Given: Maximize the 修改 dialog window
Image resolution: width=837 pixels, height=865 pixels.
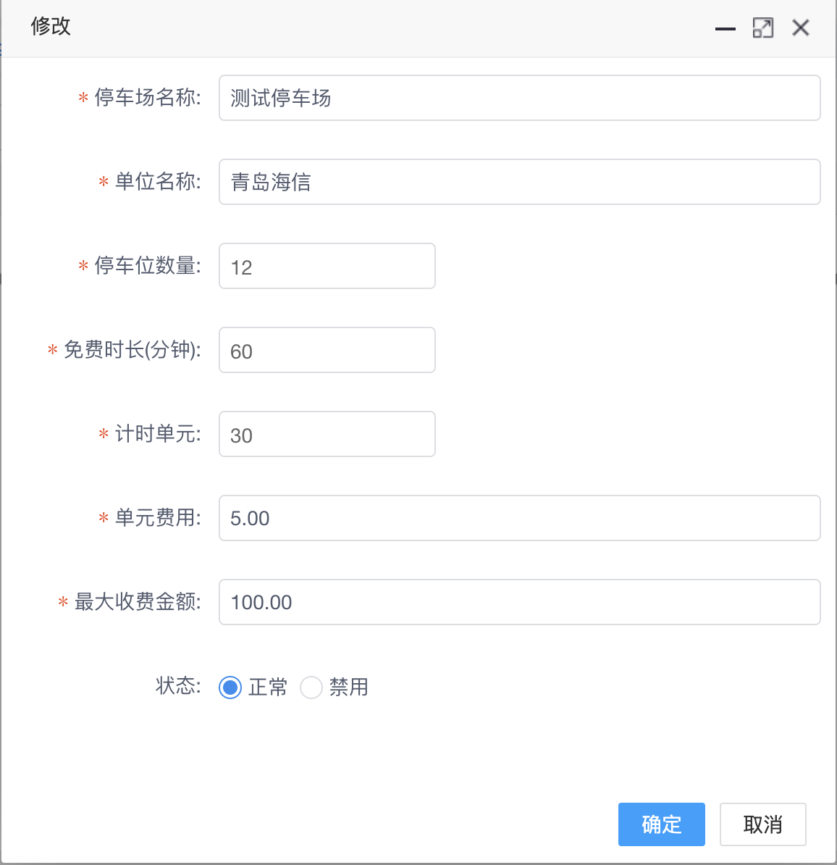Looking at the screenshot, I should [763, 28].
